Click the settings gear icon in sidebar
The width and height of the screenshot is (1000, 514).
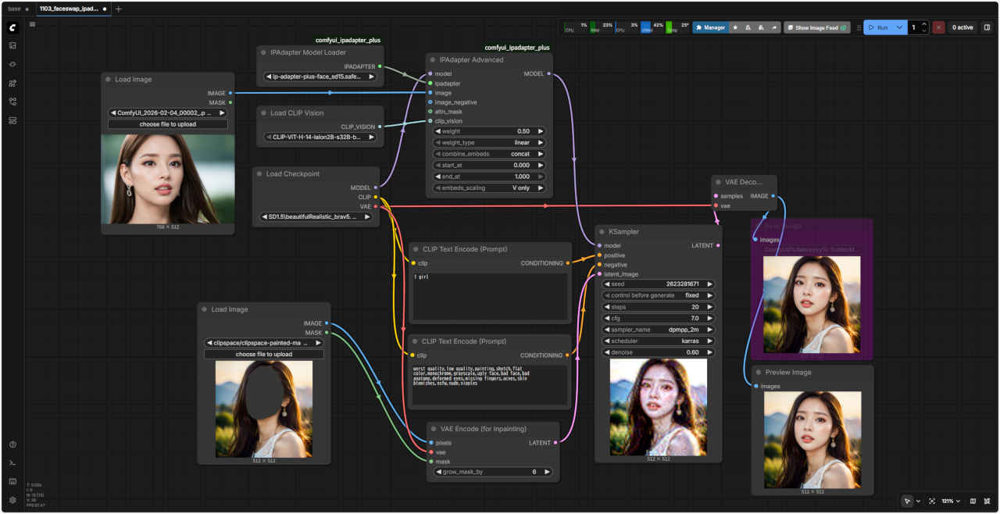(12, 500)
